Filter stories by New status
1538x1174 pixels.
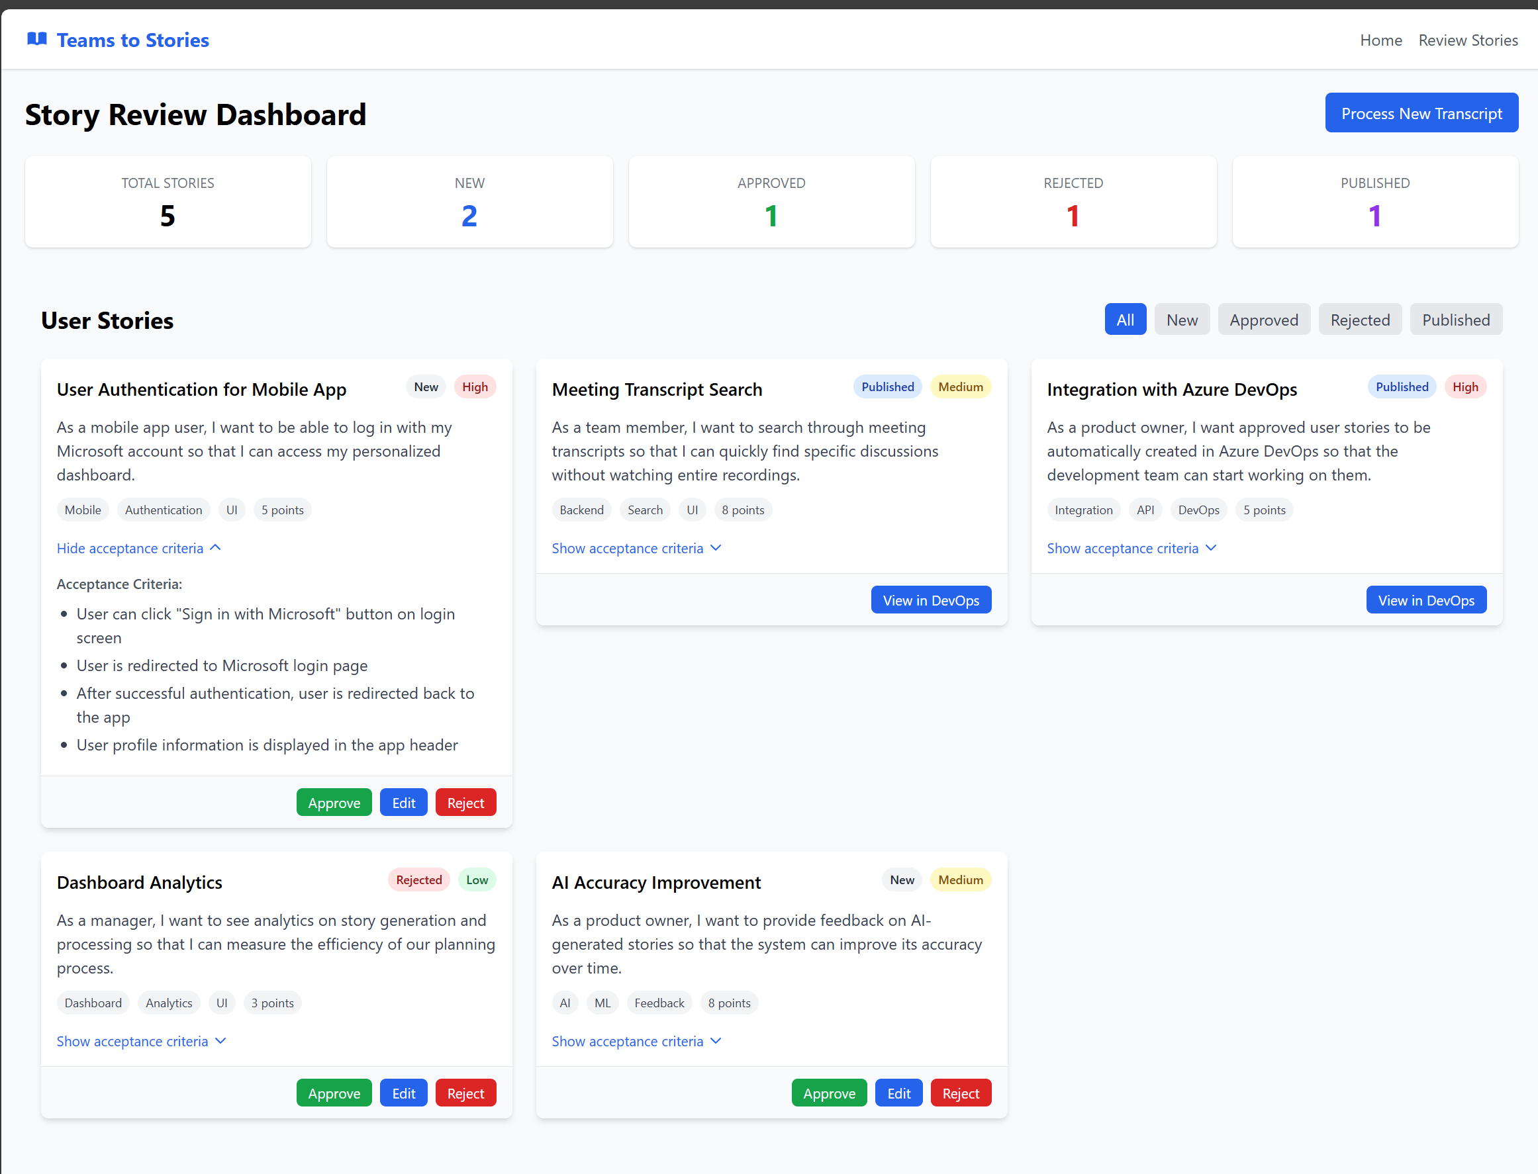point(1181,320)
